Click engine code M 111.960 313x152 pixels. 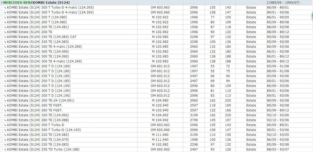tap(160, 135)
